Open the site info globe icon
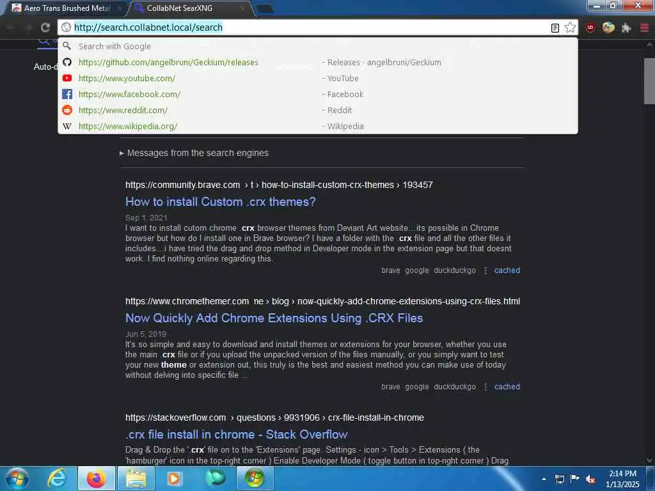This screenshot has height=491, width=655. pyautogui.click(x=66, y=27)
